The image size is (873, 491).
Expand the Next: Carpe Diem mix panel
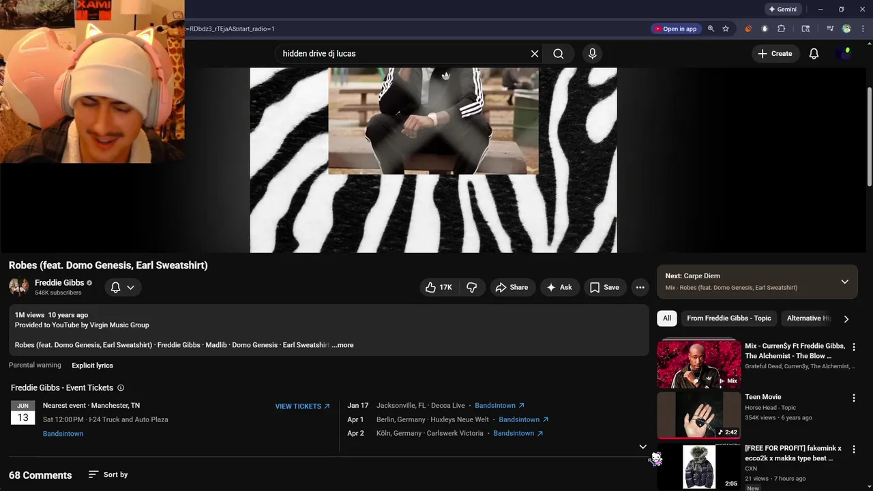click(844, 282)
